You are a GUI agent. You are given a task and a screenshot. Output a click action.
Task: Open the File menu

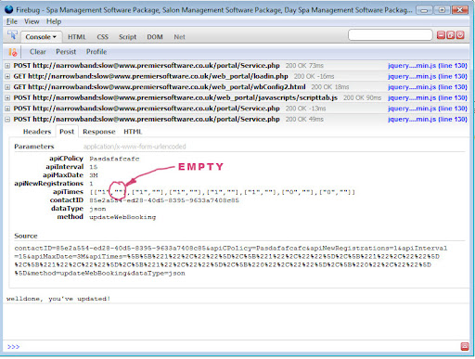tap(12, 21)
